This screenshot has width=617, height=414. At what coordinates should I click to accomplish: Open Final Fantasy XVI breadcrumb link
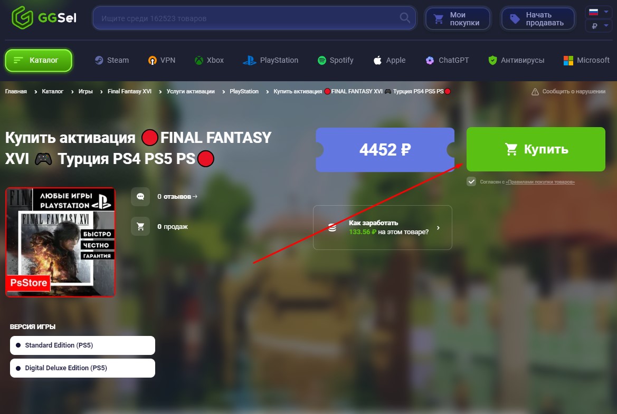129,91
